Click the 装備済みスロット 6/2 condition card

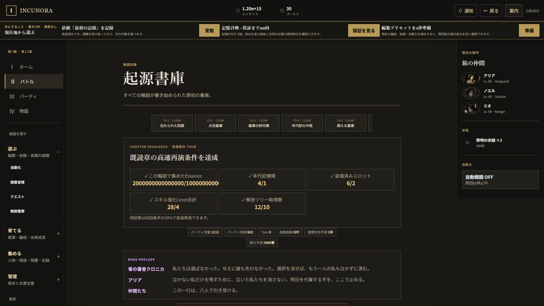click(351, 179)
